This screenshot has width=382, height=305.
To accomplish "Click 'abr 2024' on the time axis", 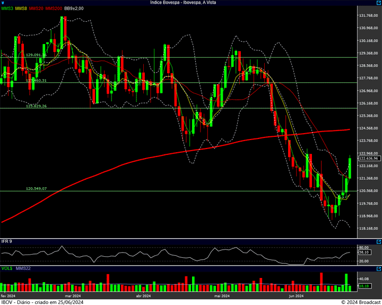I will click(144, 295).
